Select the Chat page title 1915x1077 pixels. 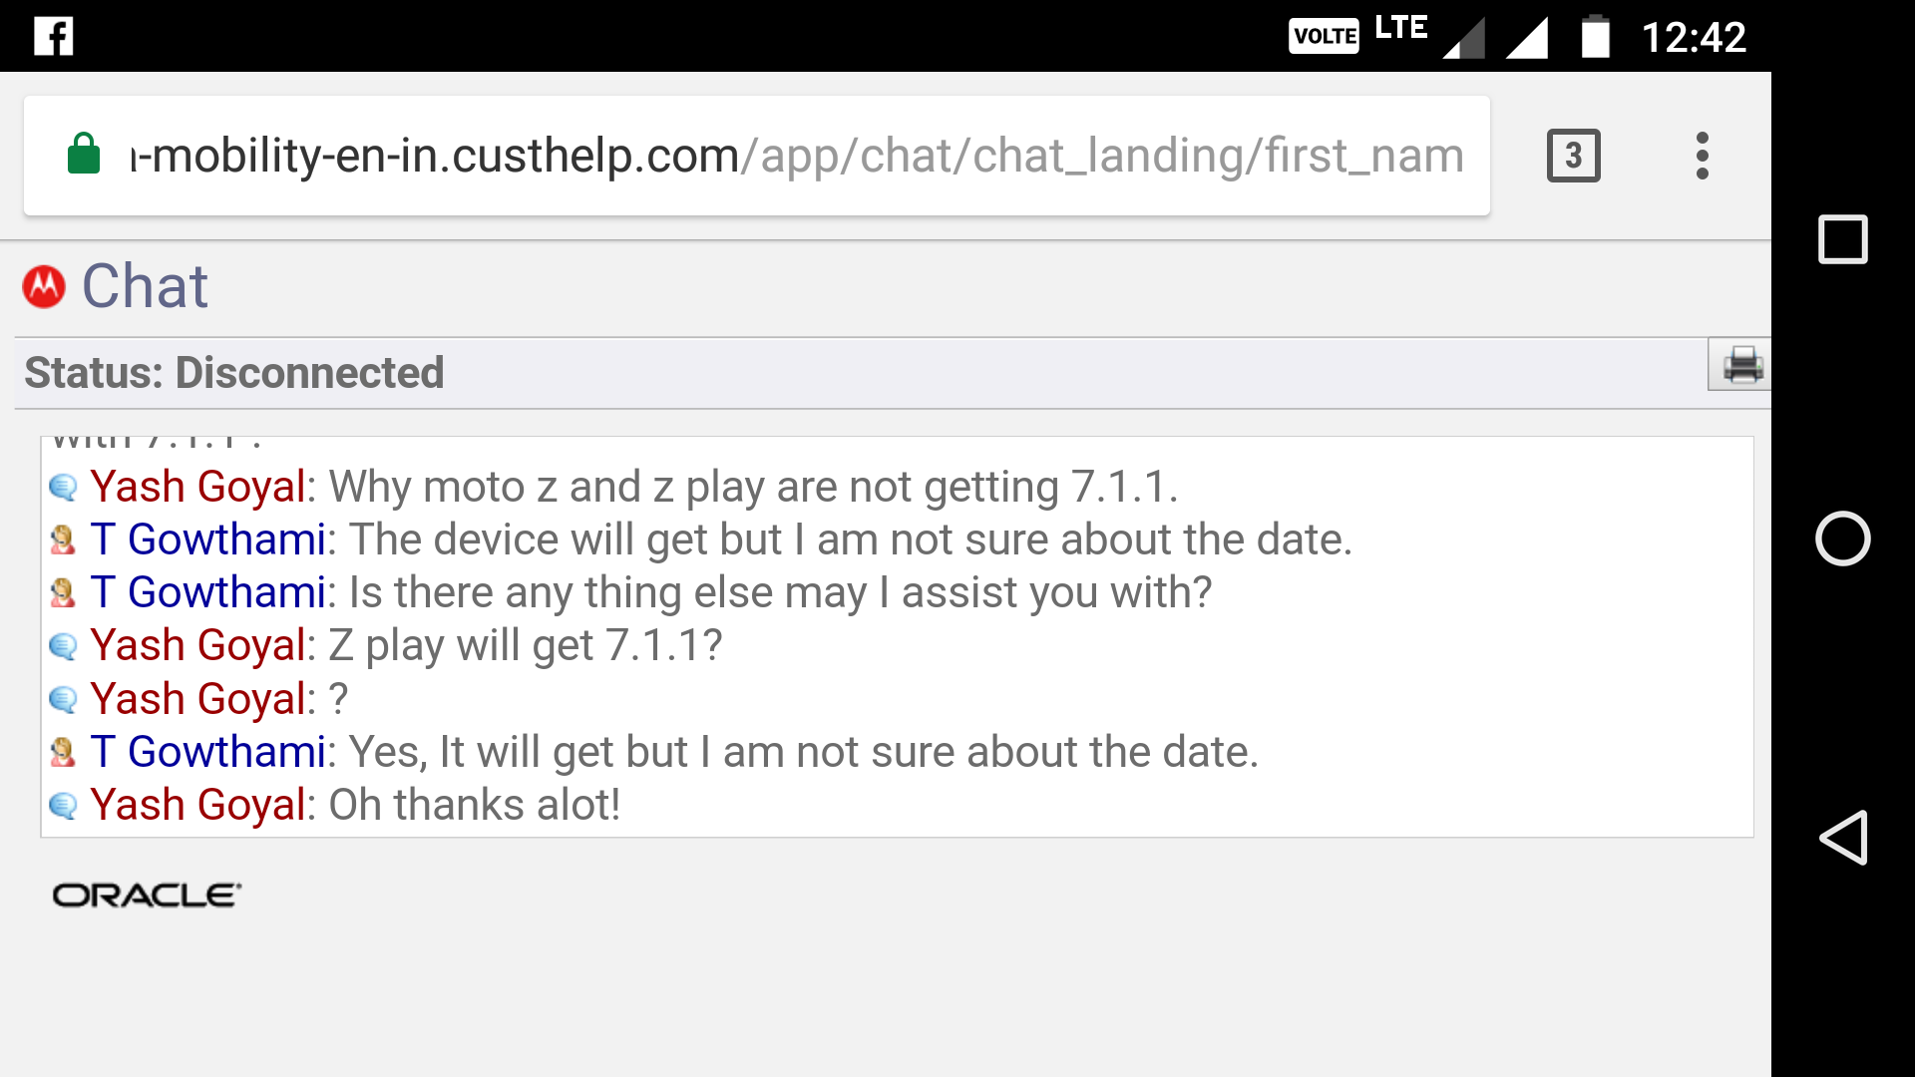[x=145, y=285]
